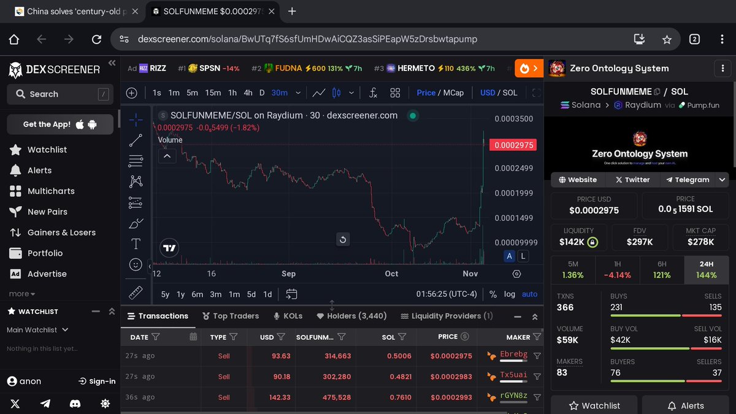Select the candlestick chart style icon
736x414 pixels.
tap(336, 93)
